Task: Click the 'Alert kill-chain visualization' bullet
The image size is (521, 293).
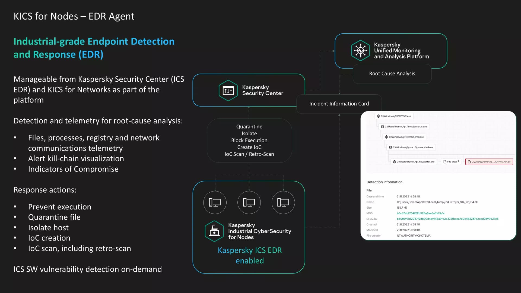Action: pyautogui.click(x=76, y=158)
